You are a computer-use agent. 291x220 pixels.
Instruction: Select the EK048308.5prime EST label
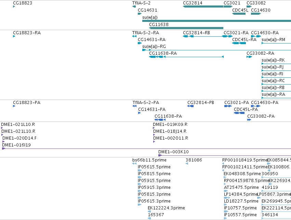point(242,174)
